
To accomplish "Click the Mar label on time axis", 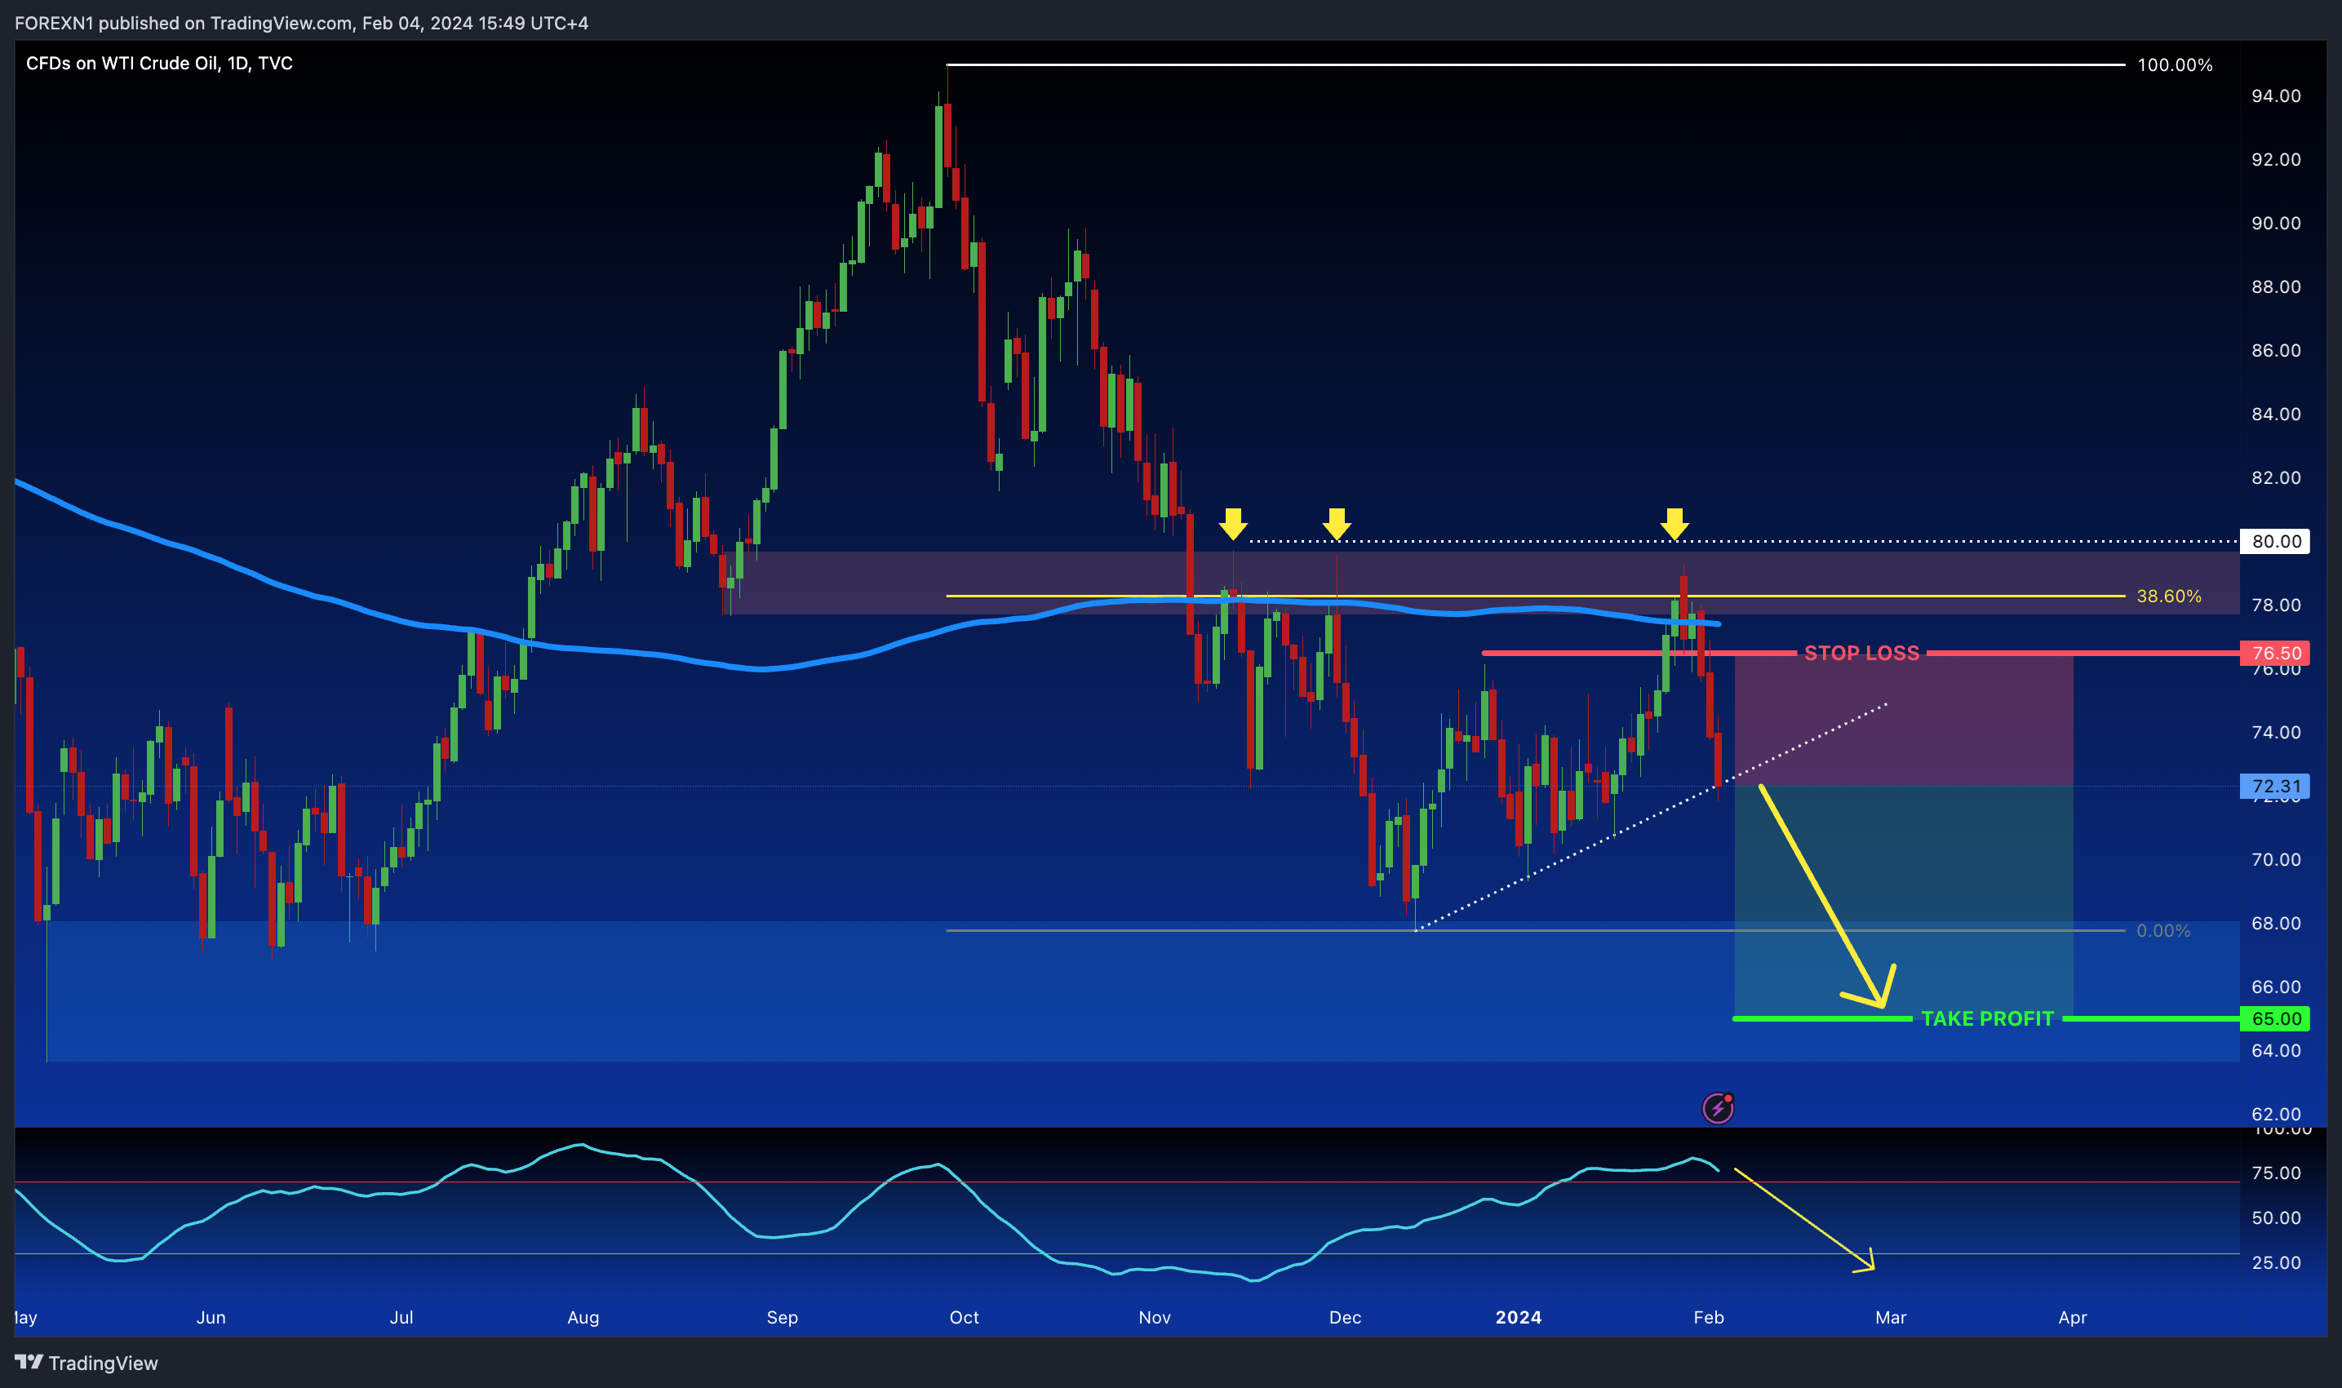I will tap(1890, 1317).
